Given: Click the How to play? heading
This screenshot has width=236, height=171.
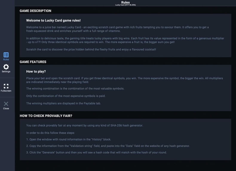Looking at the screenshot, I should coord(36,71).
